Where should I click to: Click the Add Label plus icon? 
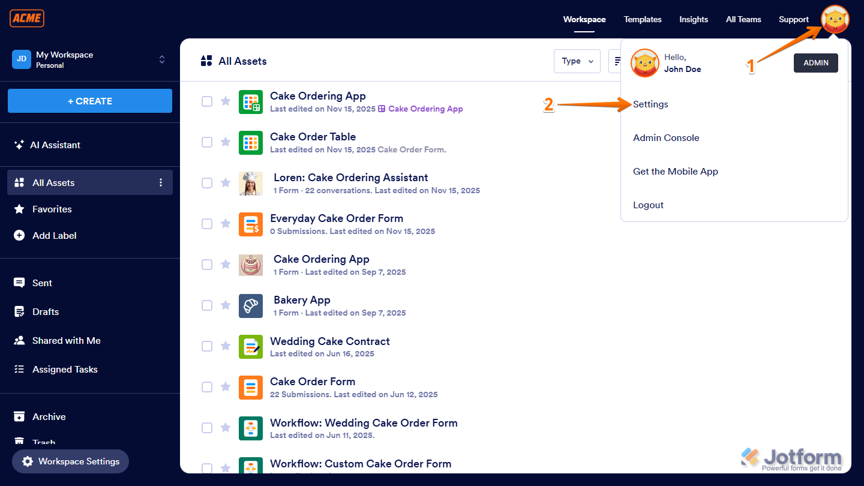tap(19, 235)
